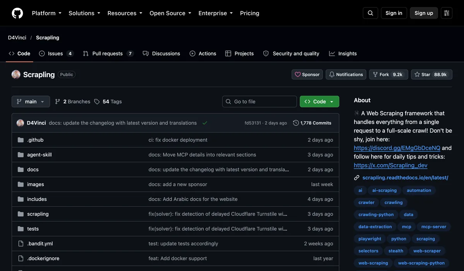Click the docs folder icon

[21, 170]
